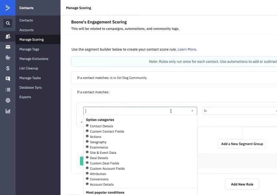Open Database Sync page

[x=30, y=88]
